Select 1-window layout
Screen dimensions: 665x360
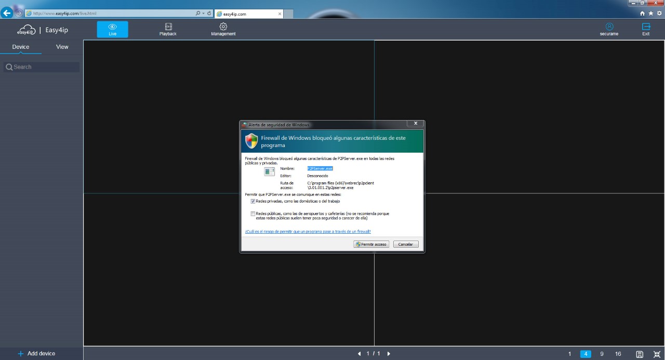click(x=569, y=354)
